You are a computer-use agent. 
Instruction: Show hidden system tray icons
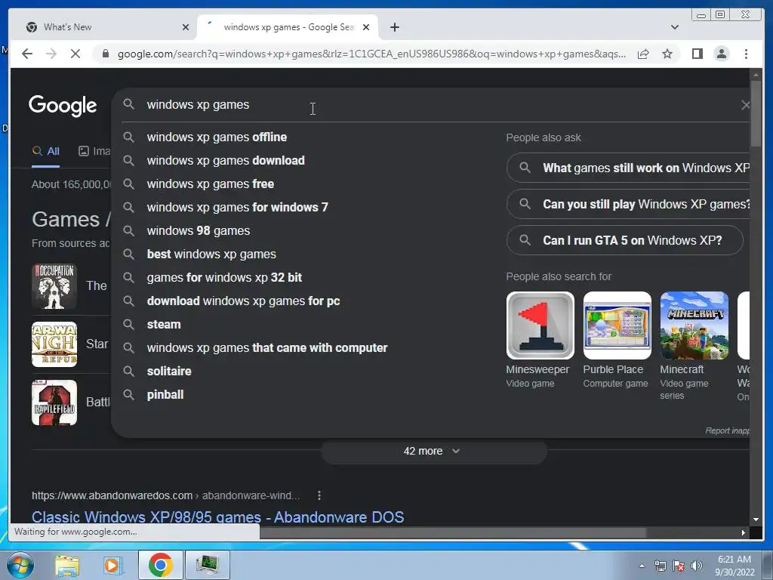(x=642, y=566)
